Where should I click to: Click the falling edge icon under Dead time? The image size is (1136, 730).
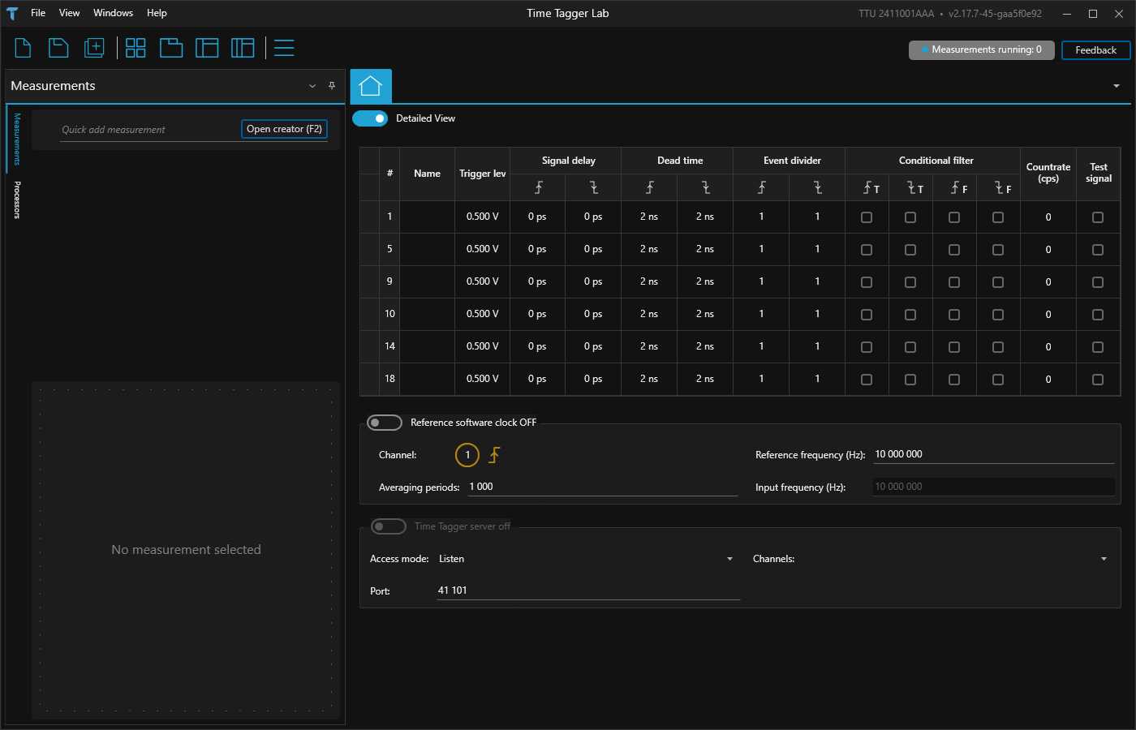(705, 187)
